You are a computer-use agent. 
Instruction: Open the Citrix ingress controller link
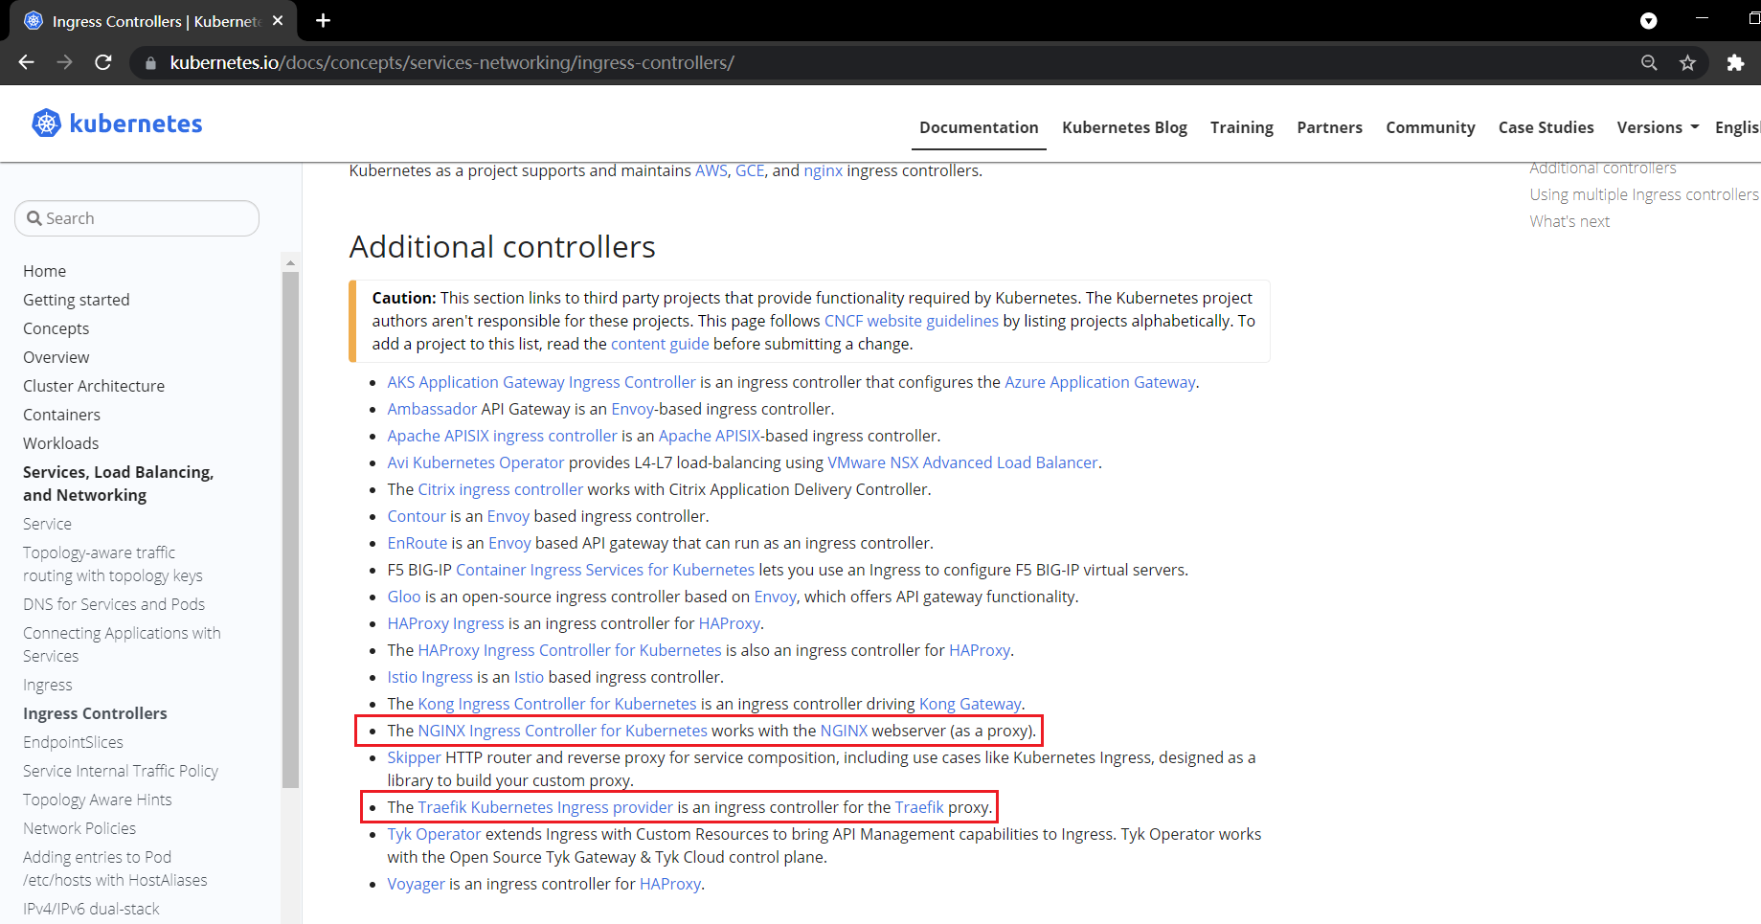coord(500,489)
